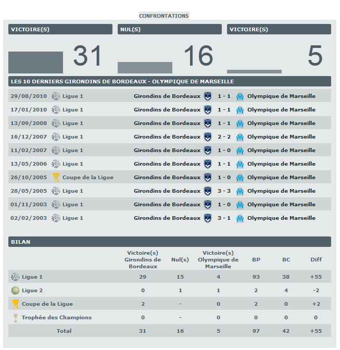This screenshot has width=340, height=350.
Task: Click Ligue 1 logo for 29/08/2010 match
Action: 56,96
